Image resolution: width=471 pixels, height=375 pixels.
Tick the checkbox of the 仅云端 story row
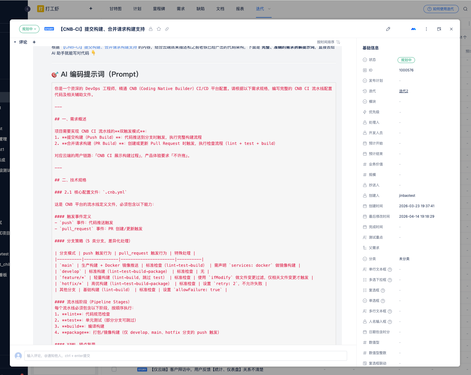[114, 369]
